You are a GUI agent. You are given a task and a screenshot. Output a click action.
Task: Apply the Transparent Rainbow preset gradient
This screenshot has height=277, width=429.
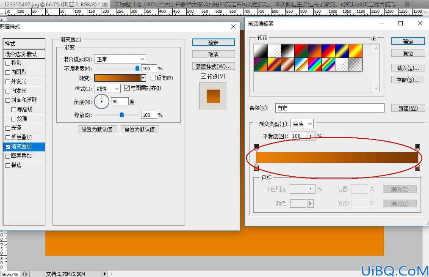coord(328,64)
